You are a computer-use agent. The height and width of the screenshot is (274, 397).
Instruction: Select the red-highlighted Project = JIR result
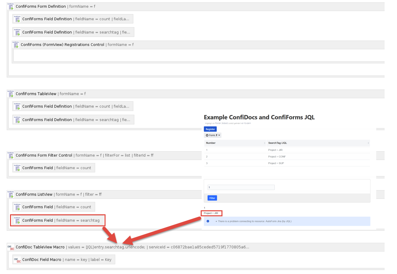pos(211,213)
